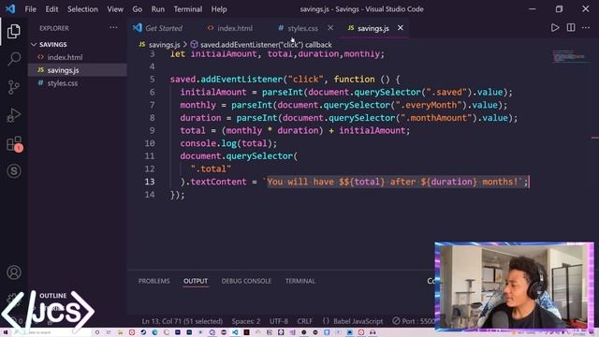Image resolution: width=599 pixels, height=337 pixels.
Task: Click the Port : 5500 live server status
Action: pyautogui.click(x=414, y=321)
